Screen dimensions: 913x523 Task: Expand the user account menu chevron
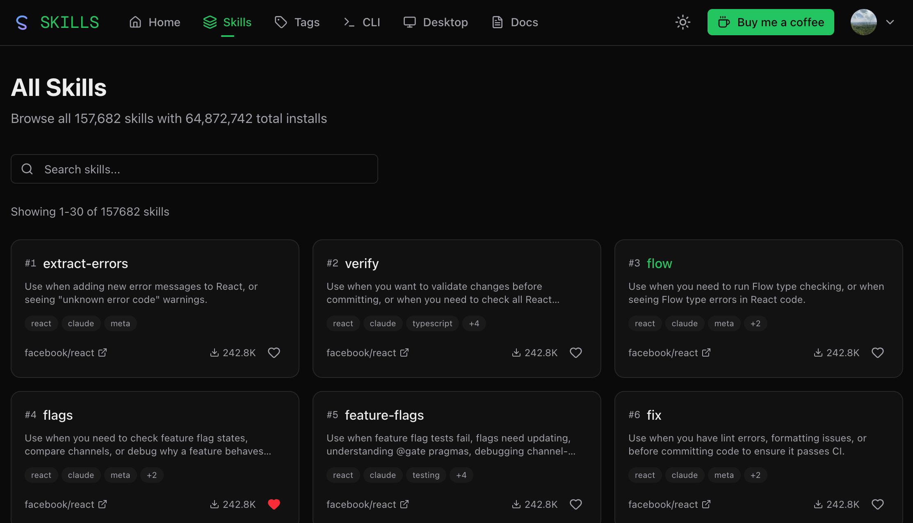pyautogui.click(x=890, y=22)
